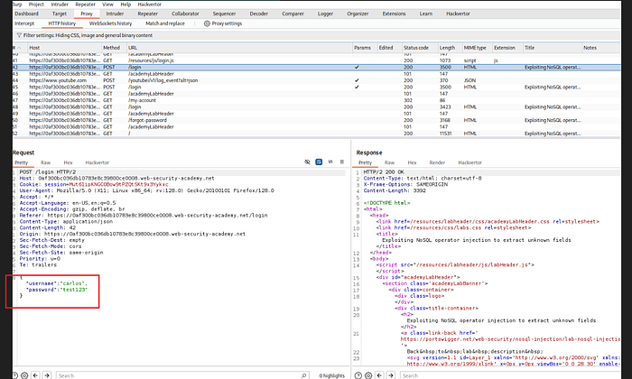Sort history by MIME type column header

pos(477,48)
